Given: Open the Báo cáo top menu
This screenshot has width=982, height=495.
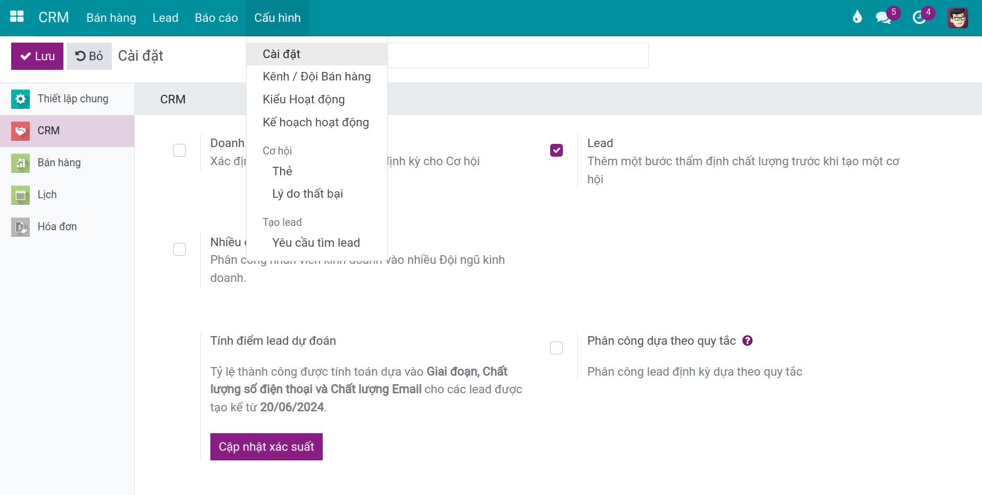Looking at the screenshot, I should [216, 18].
